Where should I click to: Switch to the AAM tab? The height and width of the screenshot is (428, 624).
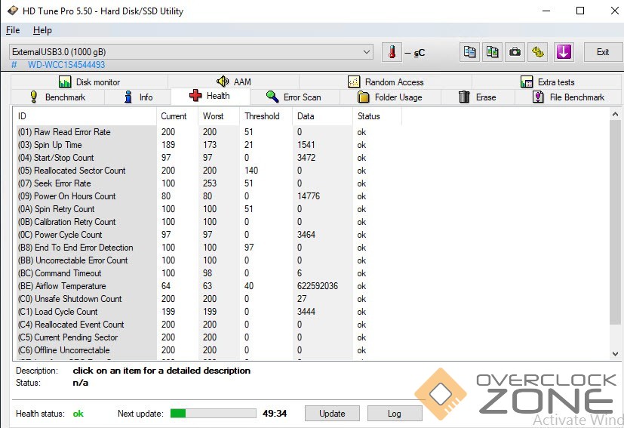(234, 82)
